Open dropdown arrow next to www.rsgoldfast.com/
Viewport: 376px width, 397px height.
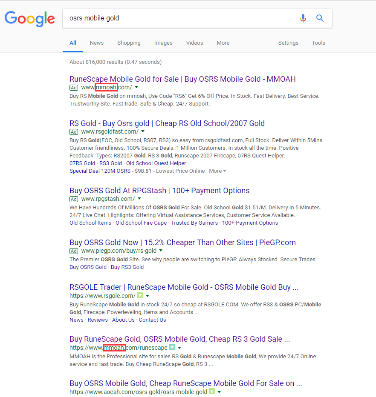(143, 131)
